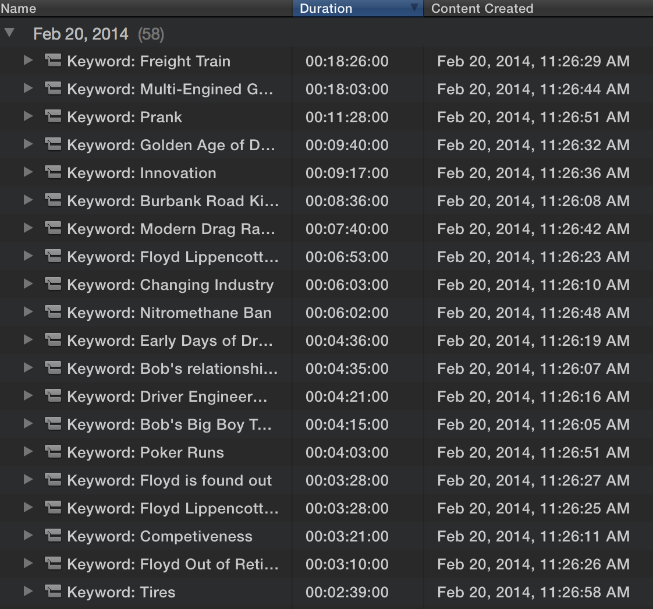
Task: Click the keyword icon for Burbank Road Ki…
Action: click(x=53, y=200)
